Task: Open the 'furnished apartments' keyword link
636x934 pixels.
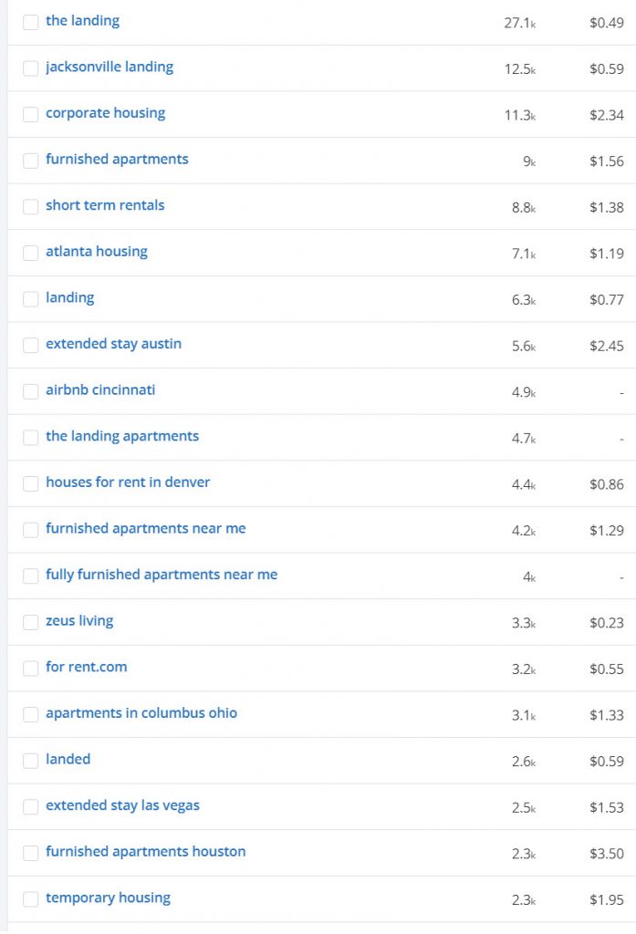Action: pyautogui.click(x=117, y=159)
